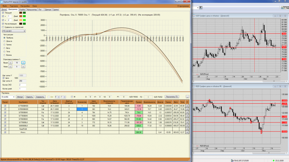Click the small button beside Рассчитать ГО
289x162 pixels.
[x=187, y=97]
